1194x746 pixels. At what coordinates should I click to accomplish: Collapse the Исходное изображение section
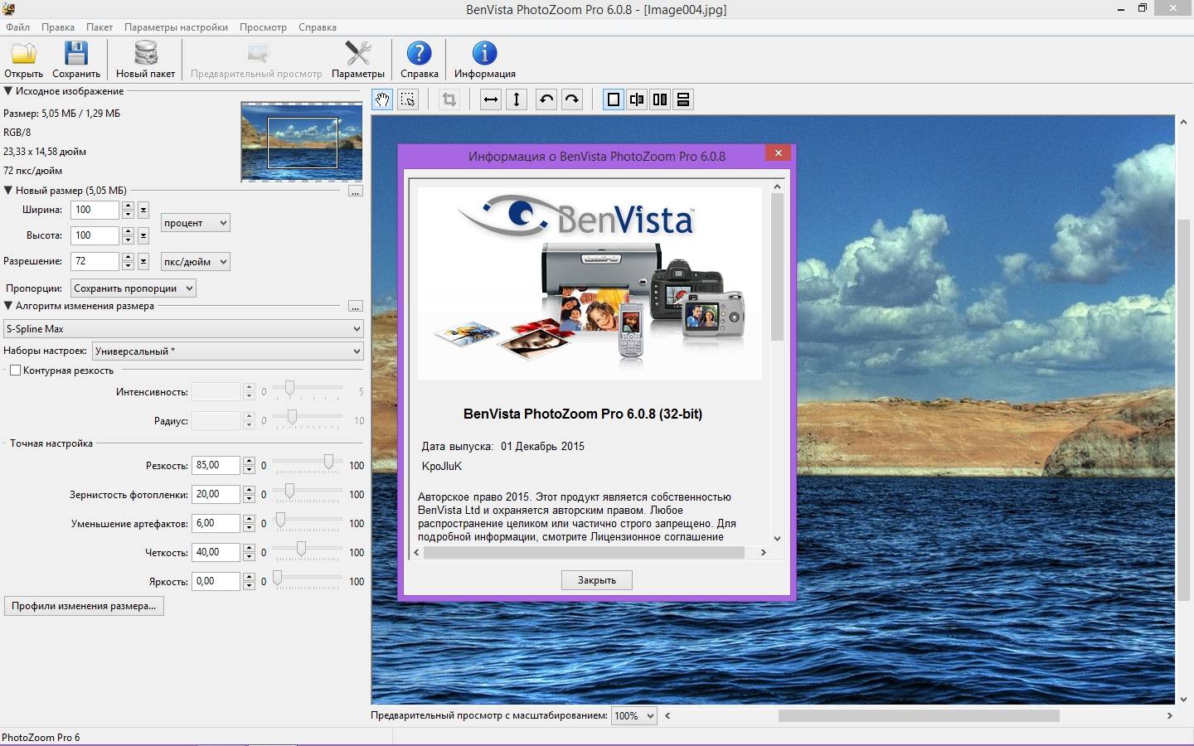(x=8, y=91)
